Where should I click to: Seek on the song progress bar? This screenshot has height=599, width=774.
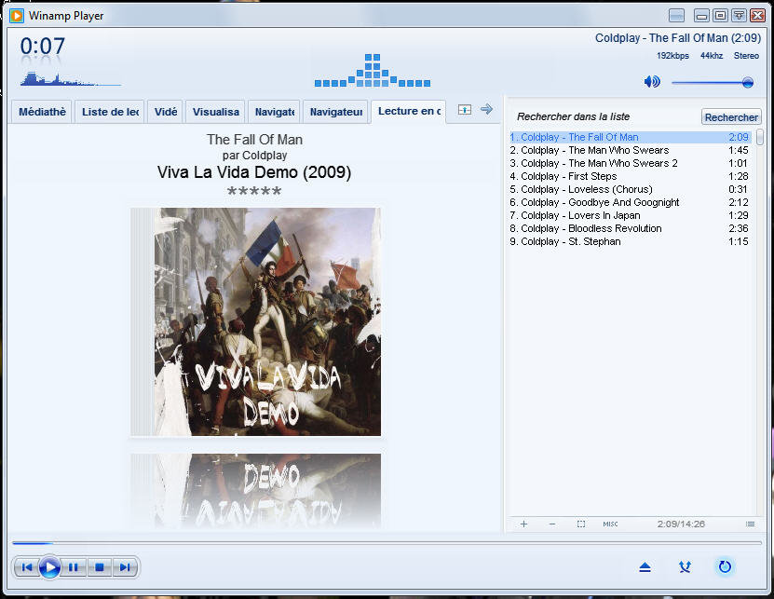coord(387,543)
